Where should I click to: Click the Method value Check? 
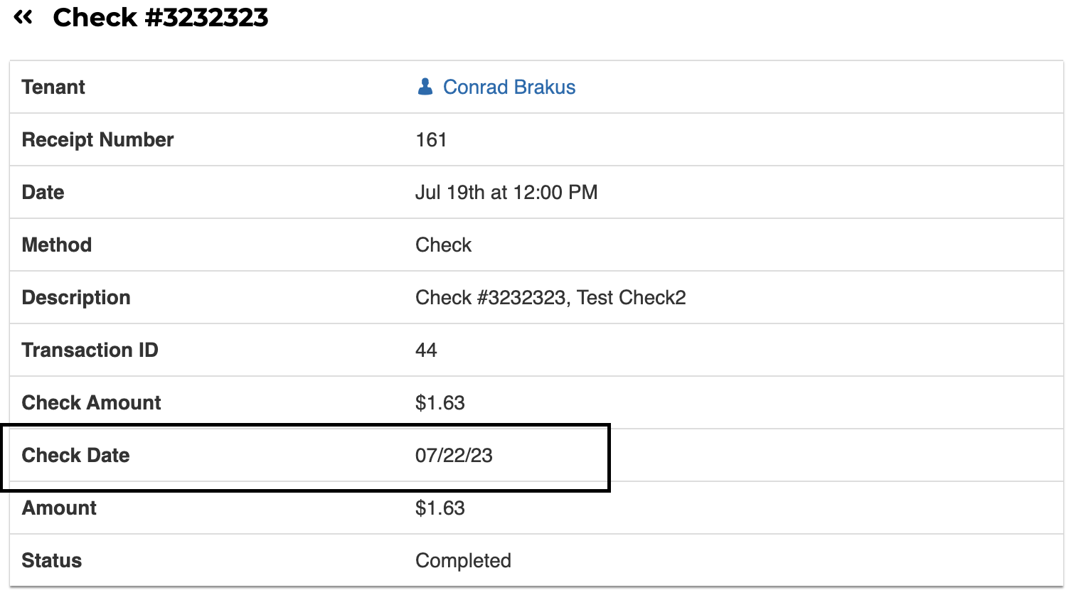pos(443,245)
